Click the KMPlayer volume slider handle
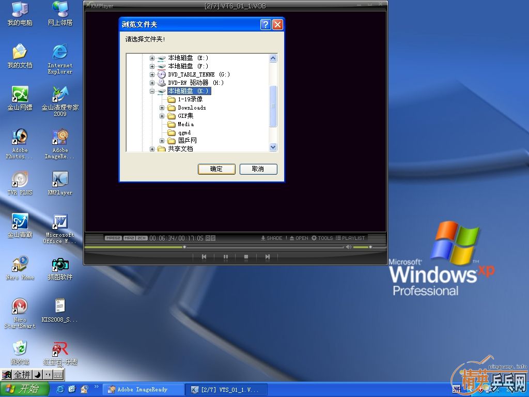 point(370,247)
